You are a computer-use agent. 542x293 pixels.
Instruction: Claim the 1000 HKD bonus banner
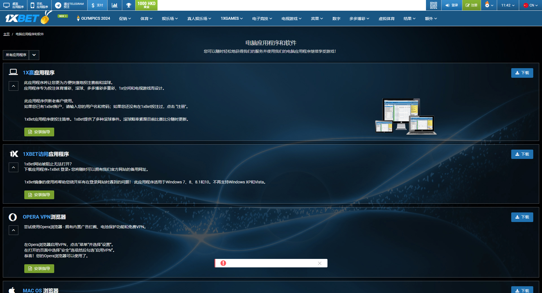click(146, 5)
